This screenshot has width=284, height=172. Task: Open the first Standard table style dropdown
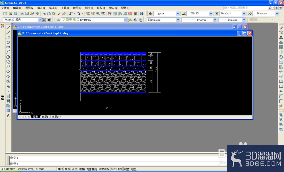[x=244, y=14]
